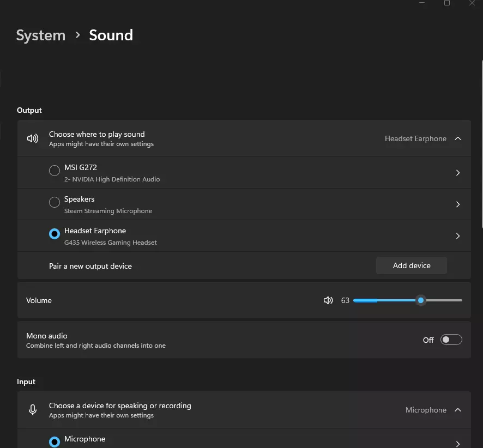Select the Microphone input radio button
Screen dimensions: 483x448
[55, 441]
